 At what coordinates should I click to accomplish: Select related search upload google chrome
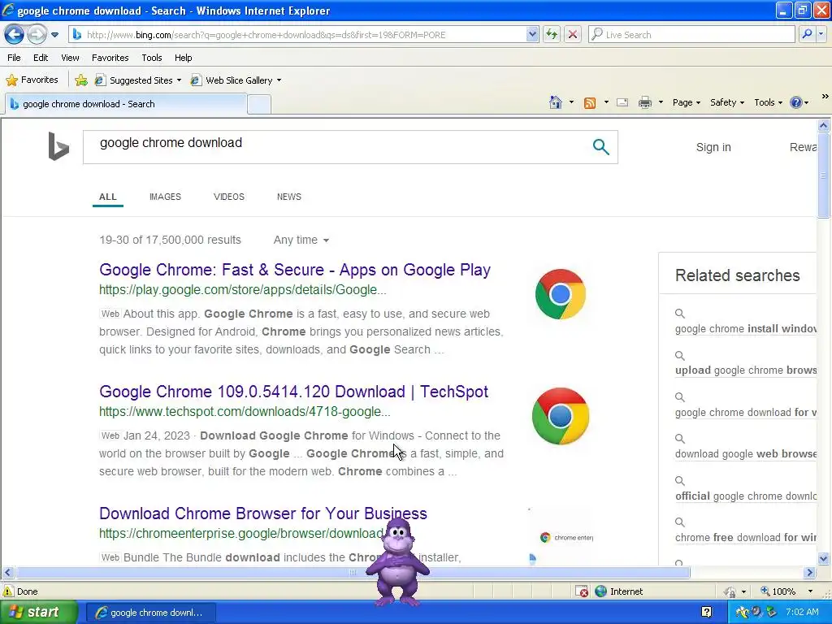[x=746, y=370]
